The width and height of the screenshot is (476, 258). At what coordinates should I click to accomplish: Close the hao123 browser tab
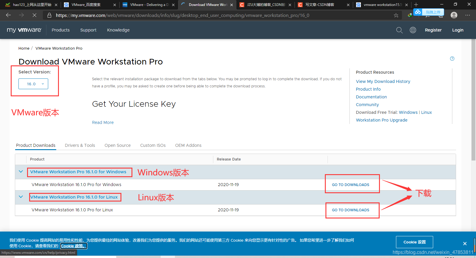click(x=56, y=5)
